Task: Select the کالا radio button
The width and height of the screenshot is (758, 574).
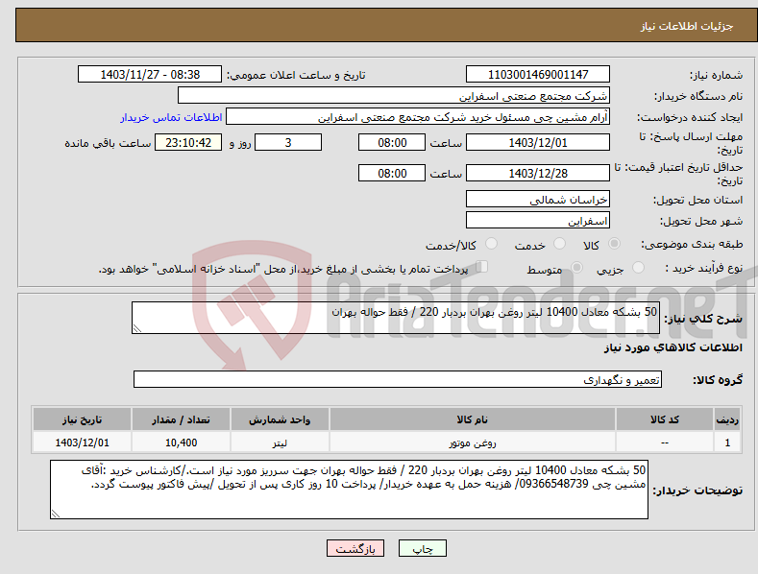Action: [x=614, y=244]
